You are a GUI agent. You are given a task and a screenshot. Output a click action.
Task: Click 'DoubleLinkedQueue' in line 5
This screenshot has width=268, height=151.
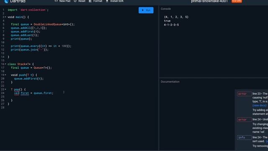(x=47, y=24)
